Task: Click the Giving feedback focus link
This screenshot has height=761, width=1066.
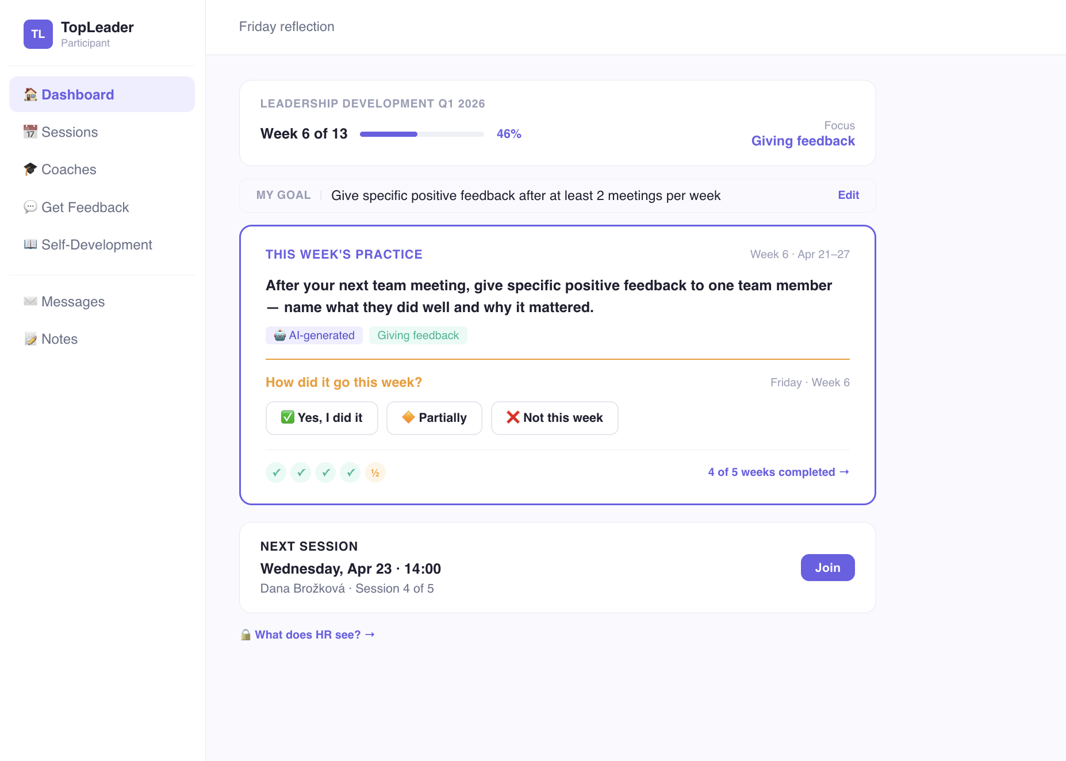Action: [x=803, y=141]
